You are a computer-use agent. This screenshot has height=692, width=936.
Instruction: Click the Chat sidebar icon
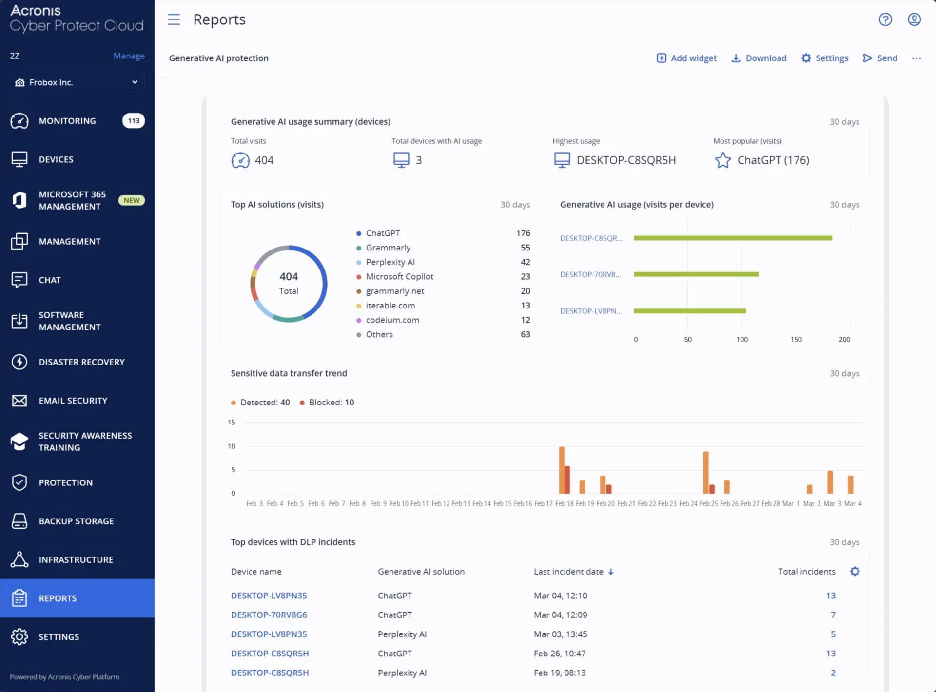tap(19, 280)
